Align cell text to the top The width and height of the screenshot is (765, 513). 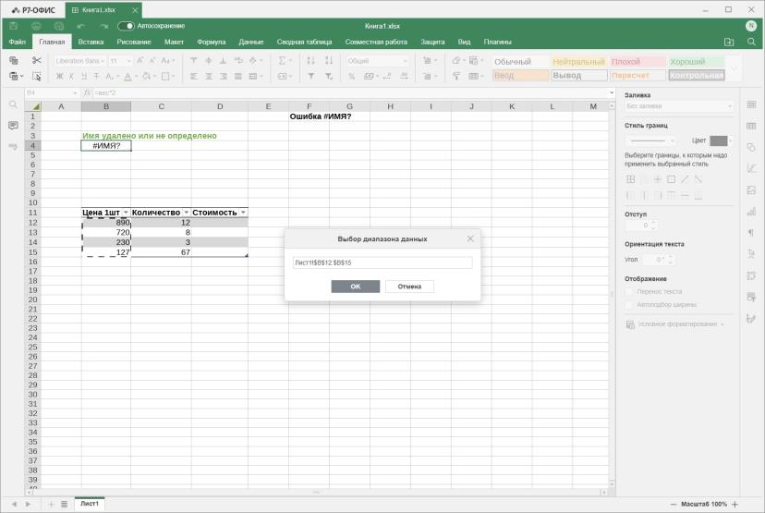click(194, 60)
